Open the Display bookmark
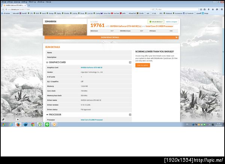 (58, 13)
